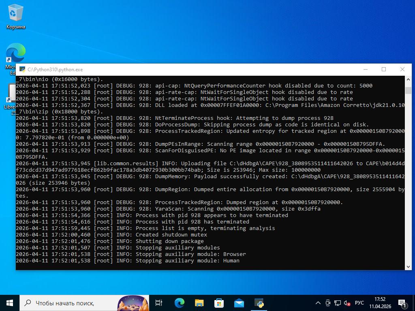415x311 pixels.
Task: Open File Explorer from the taskbar
Action: point(199,303)
